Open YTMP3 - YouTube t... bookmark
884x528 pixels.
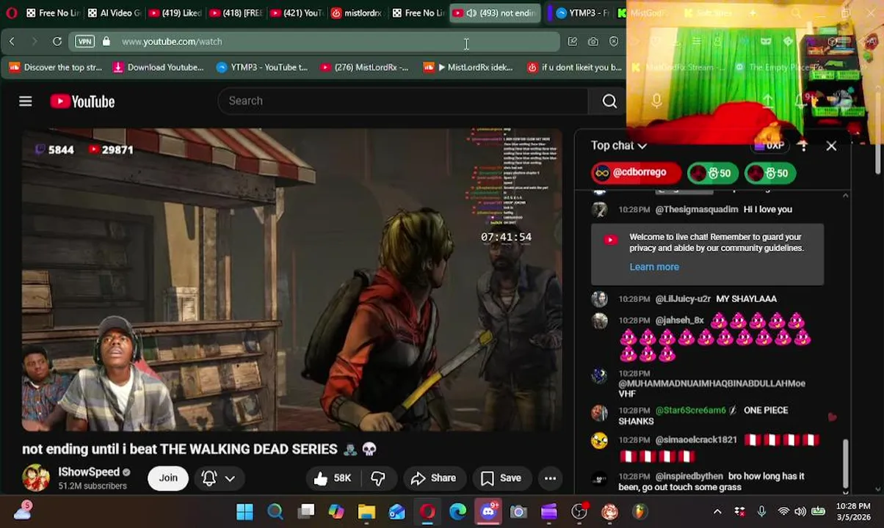tap(262, 67)
